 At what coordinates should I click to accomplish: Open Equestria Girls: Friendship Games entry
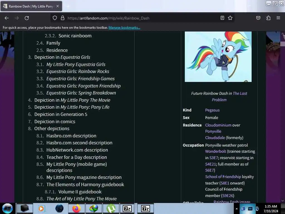tap(80, 79)
